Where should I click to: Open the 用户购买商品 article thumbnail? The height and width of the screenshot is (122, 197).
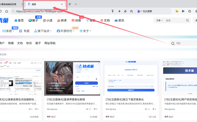point(179,78)
